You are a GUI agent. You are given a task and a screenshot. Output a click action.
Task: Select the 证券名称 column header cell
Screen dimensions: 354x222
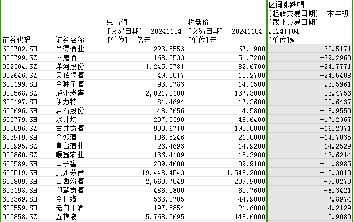pos(79,22)
